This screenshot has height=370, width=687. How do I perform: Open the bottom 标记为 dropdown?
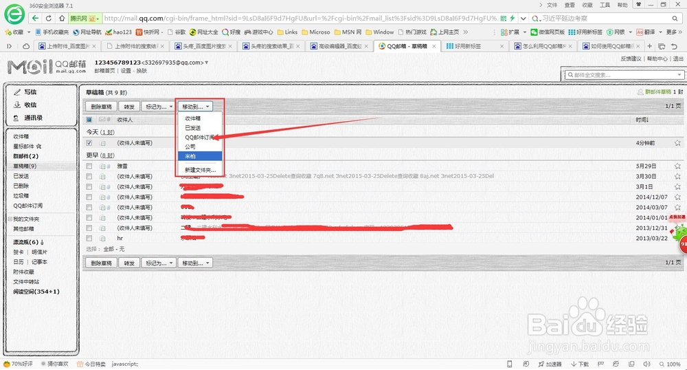(159, 263)
